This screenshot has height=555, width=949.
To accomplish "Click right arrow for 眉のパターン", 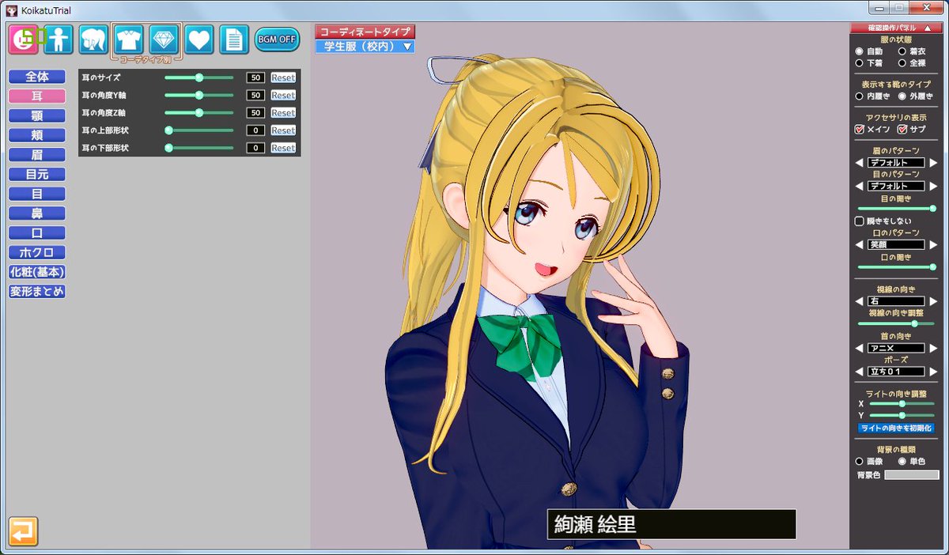I will click(x=933, y=163).
